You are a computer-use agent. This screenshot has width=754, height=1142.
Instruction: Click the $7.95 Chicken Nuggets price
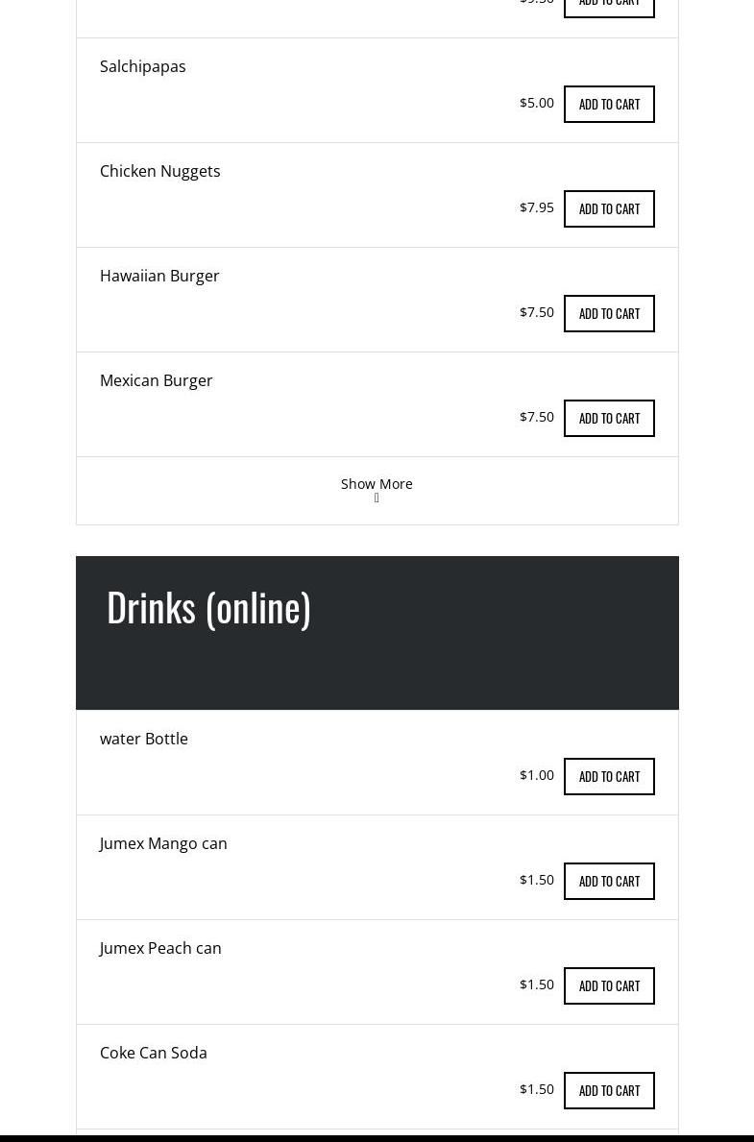click(537, 207)
